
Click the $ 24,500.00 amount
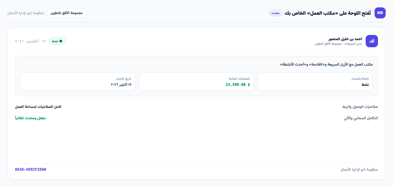(238, 85)
